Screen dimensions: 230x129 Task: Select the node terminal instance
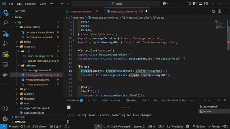(213, 111)
